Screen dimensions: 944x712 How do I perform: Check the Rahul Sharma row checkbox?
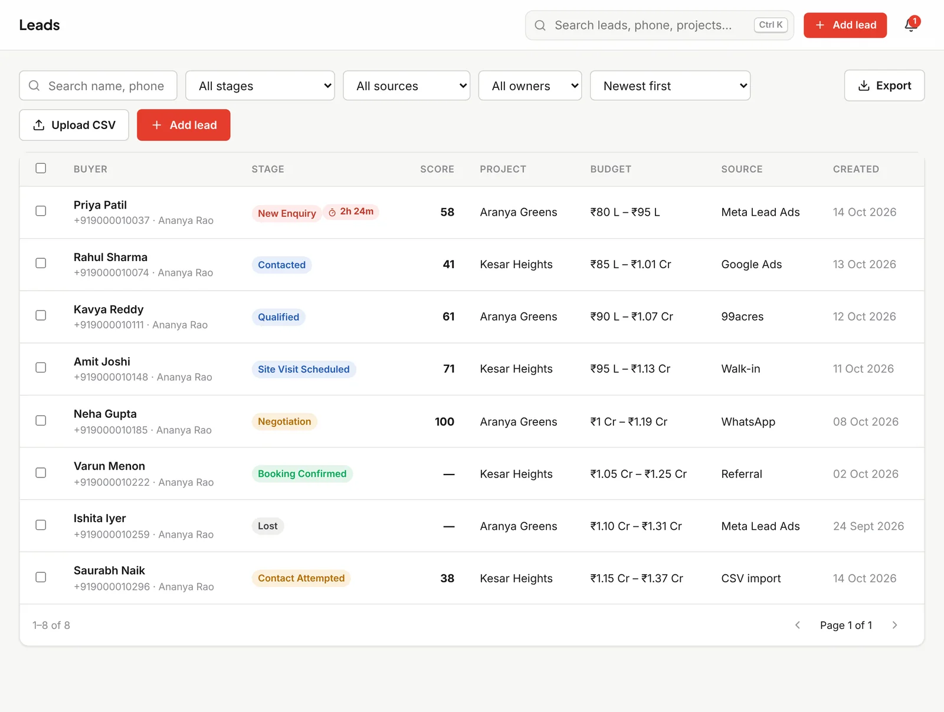tap(41, 263)
